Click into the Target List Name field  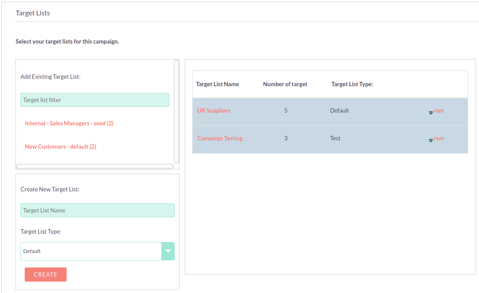click(x=97, y=210)
